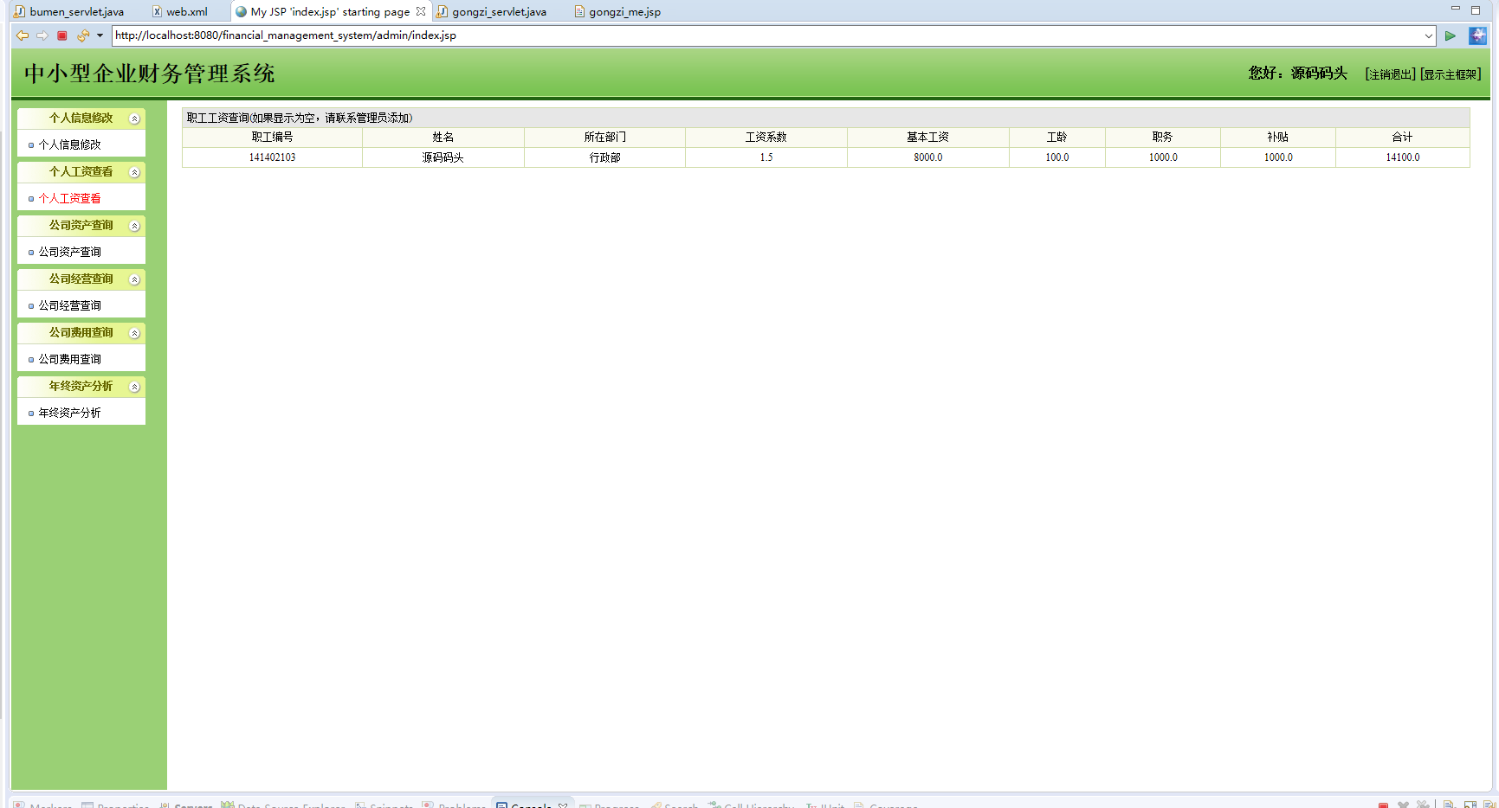Select the base salary cell 8000.0
Image resolution: width=1499 pixels, height=808 pixels.
pos(928,157)
